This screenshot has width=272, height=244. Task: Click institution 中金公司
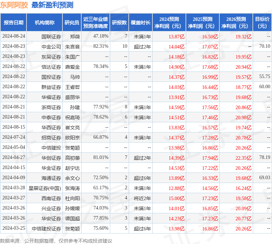click(51, 47)
